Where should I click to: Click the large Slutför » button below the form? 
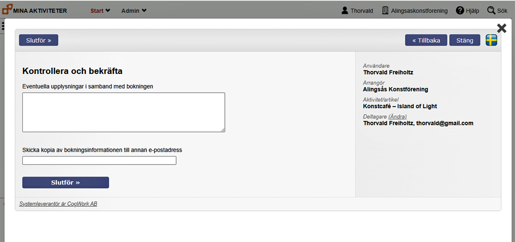click(x=65, y=183)
